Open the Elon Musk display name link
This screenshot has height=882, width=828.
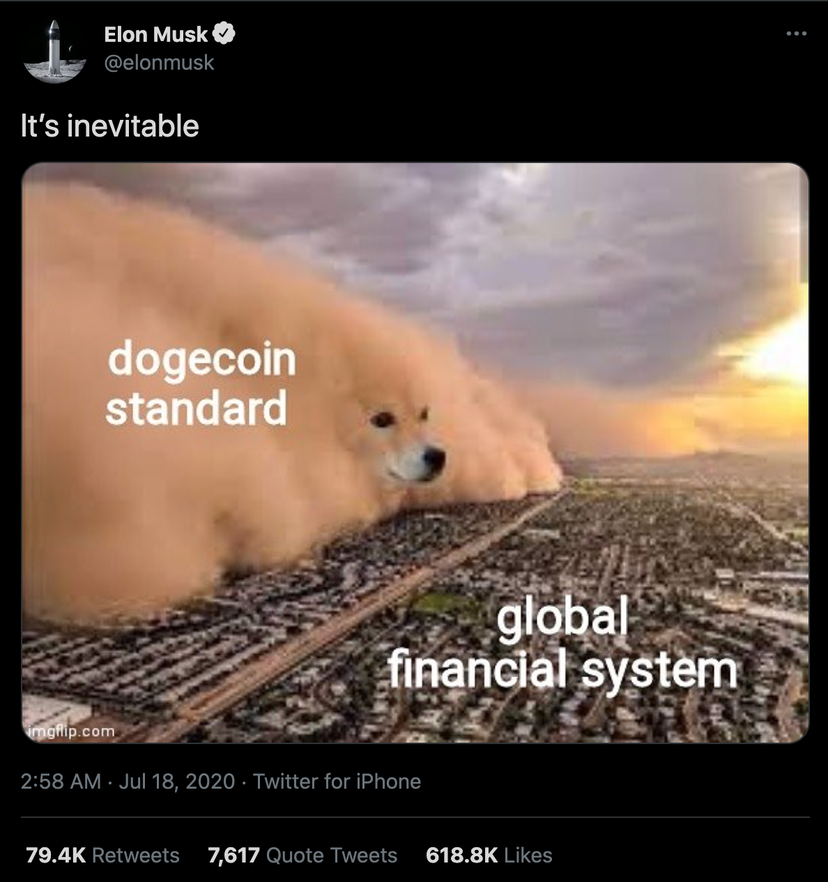pos(155,33)
